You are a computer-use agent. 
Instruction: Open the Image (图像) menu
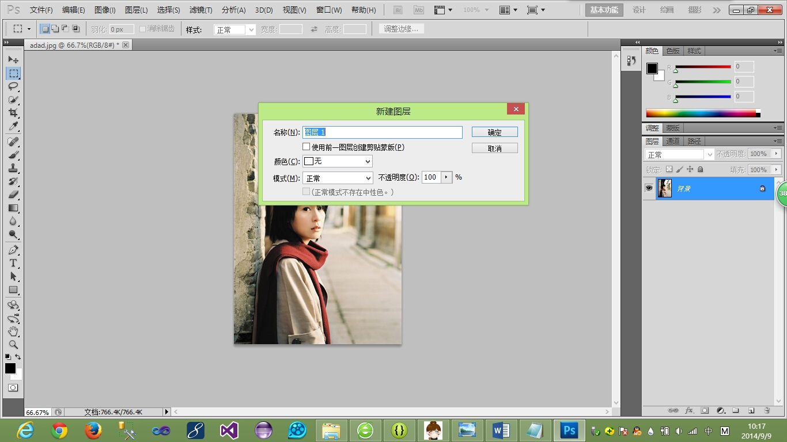coord(105,10)
